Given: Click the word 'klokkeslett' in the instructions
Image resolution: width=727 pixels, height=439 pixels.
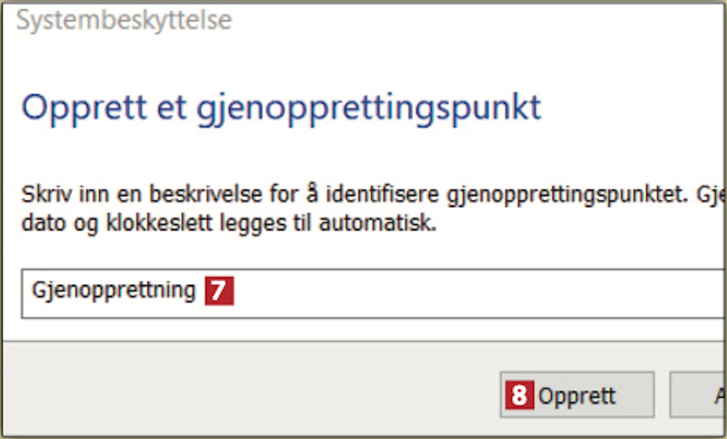Looking at the screenshot, I should click(x=159, y=223).
